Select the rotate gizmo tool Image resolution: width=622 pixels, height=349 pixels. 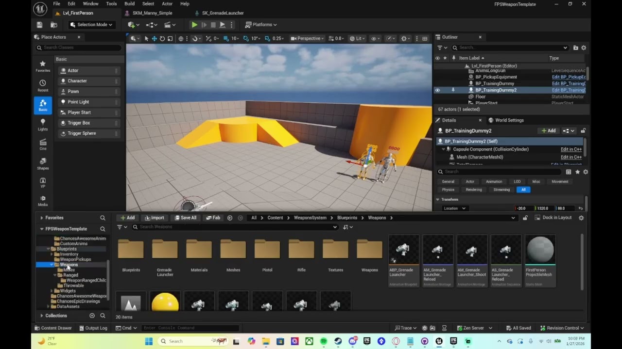(162, 39)
